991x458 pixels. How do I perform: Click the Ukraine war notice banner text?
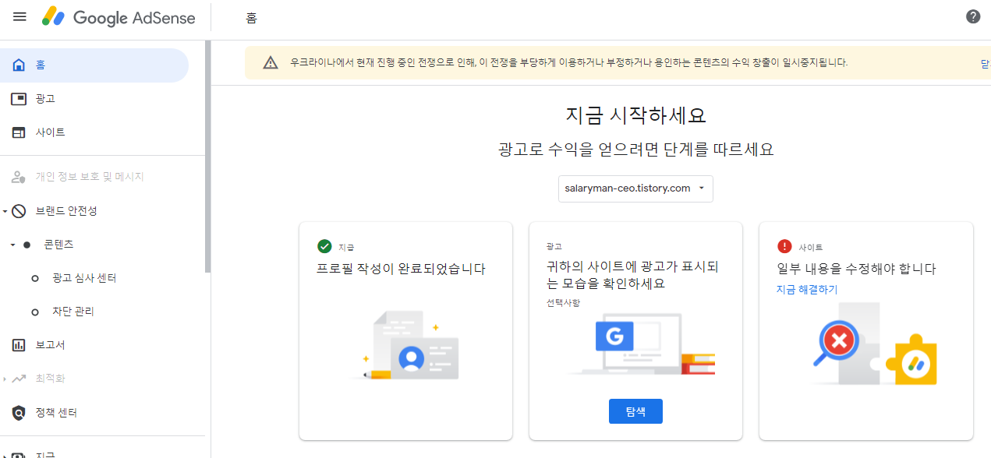pyautogui.click(x=569, y=62)
